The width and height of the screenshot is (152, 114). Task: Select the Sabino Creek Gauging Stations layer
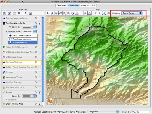point(22,67)
